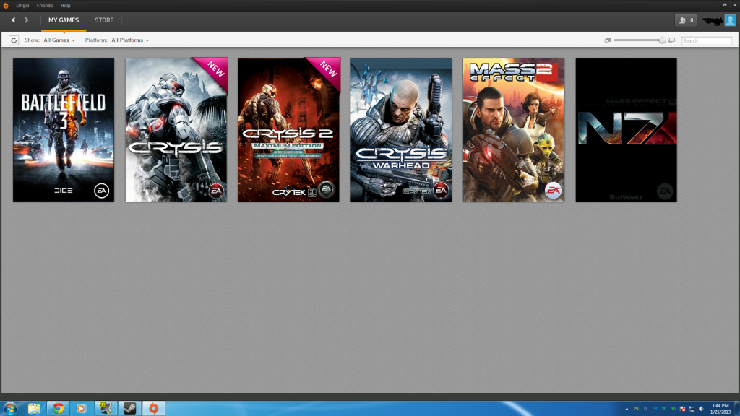Open the network tray icon
Image resolution: width=740 pixels, height=416 pixels.
click(x=692, y=409)
